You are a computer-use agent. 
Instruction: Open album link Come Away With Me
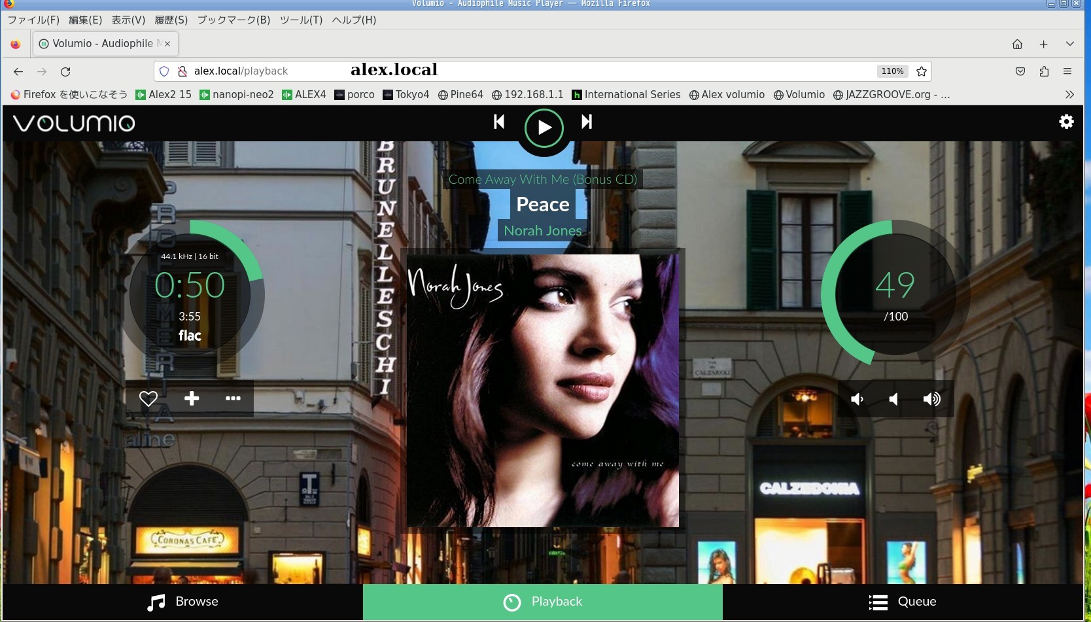tap(542, 179)
